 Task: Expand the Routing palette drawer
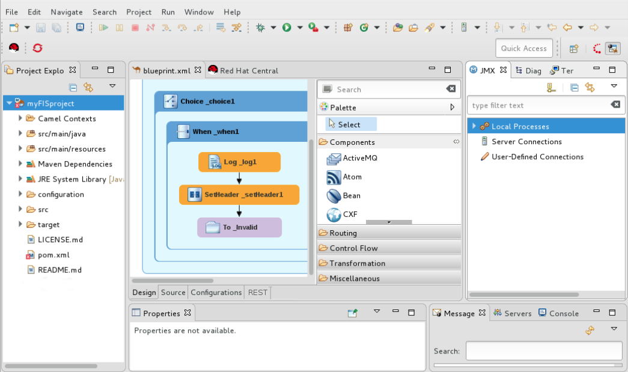tap(343, 233)
